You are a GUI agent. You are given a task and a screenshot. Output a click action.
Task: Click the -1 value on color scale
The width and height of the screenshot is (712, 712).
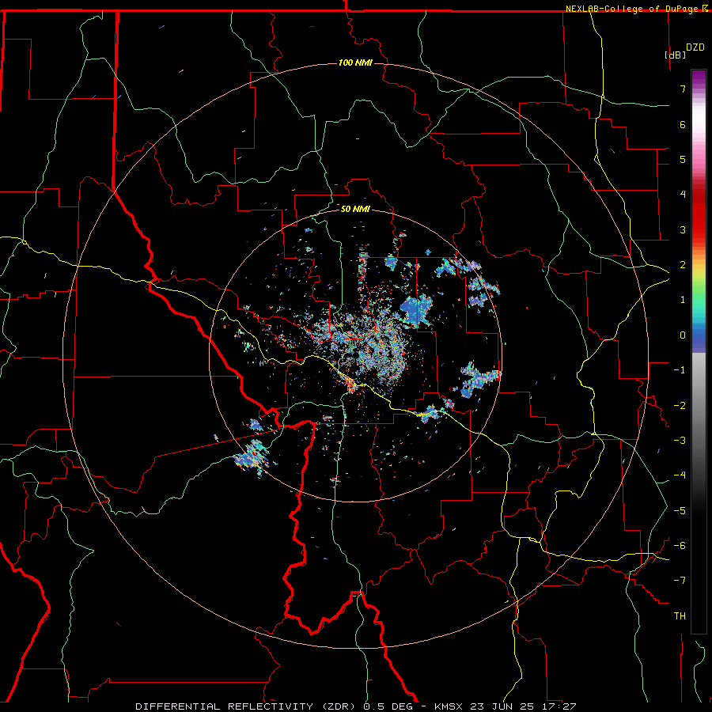pos(680,370)
